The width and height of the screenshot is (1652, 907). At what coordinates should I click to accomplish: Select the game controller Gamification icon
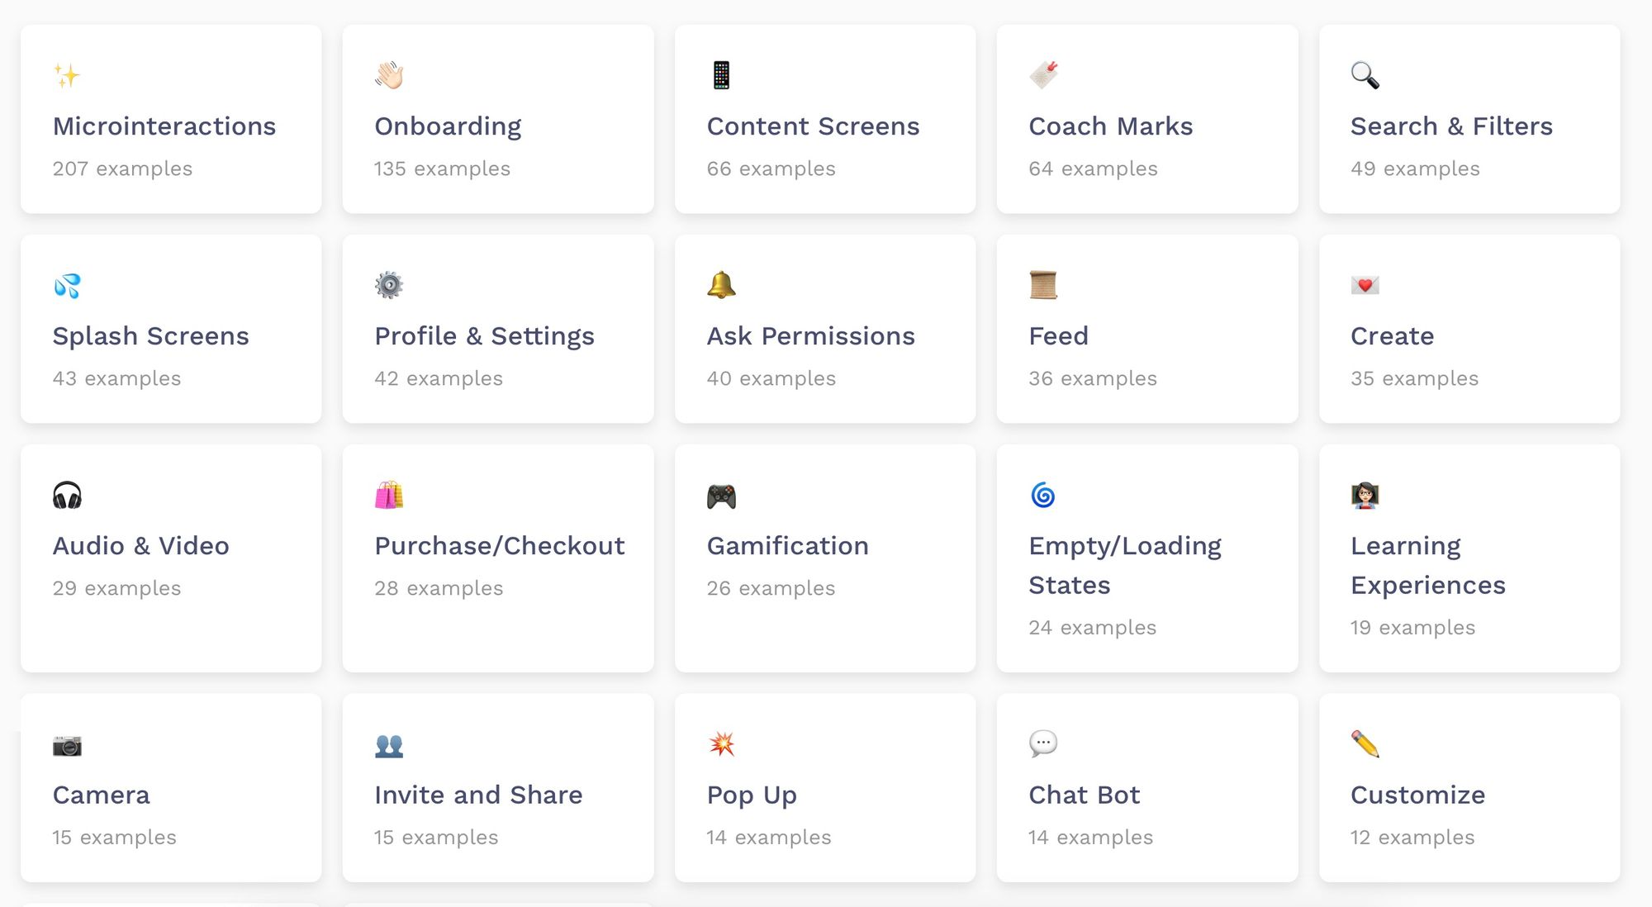(721, 496)
